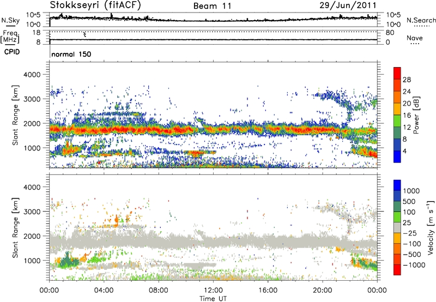Screen dimensions: 436x302
Task: Click the '08:00' time axis tick label
Action: [159, 291]
